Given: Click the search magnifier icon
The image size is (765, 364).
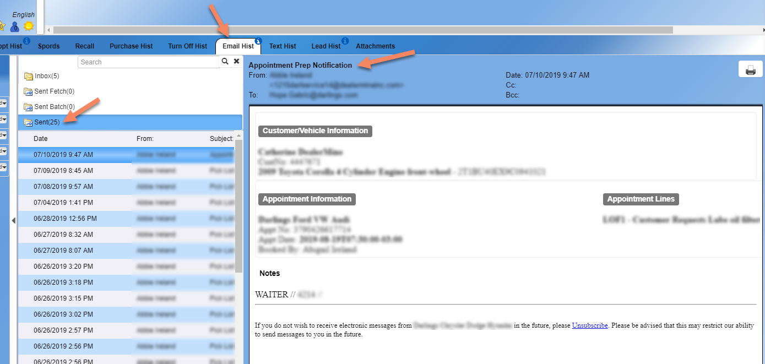Looking at the screenshot, I should tap(225, 62).
